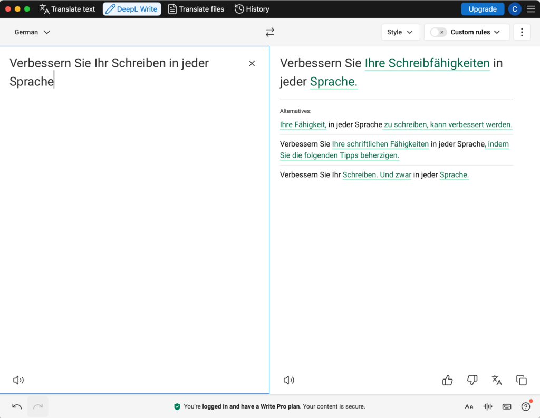This screenshot has height=418, width=540.
Task: Open the History tab
Action: tap(252, 9)
